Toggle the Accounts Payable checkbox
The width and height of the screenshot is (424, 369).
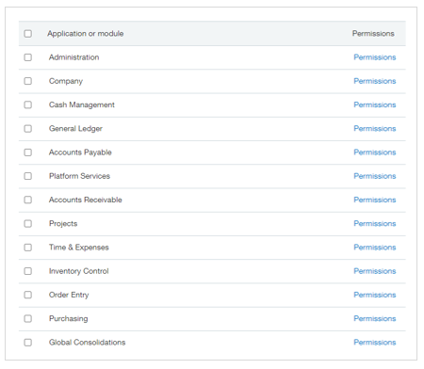tap(28, 152)
